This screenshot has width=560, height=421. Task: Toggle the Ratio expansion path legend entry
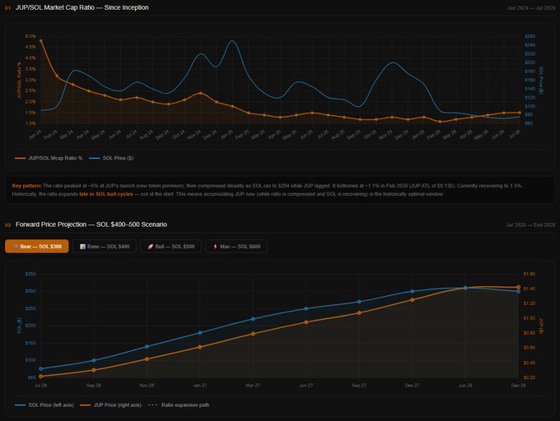pos(179,405)
